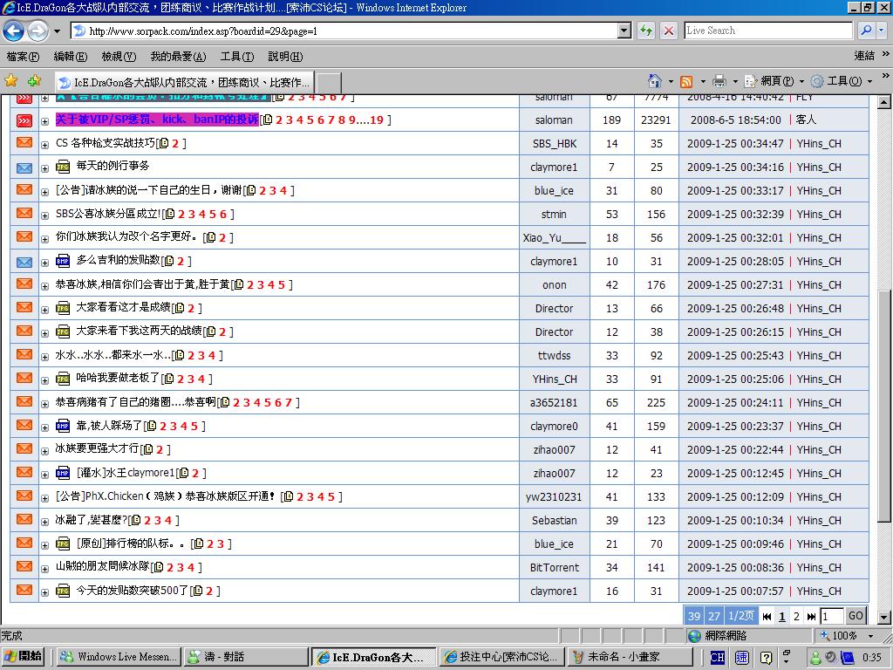Click the RSS feeds icon

point(687,81)
